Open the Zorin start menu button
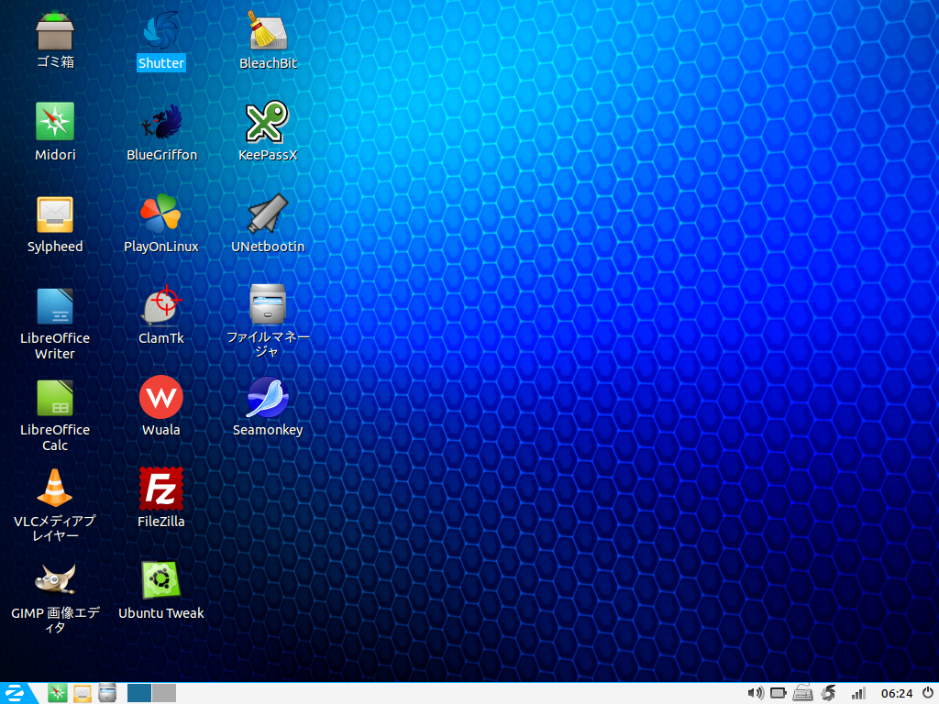 tap(17, 693)
